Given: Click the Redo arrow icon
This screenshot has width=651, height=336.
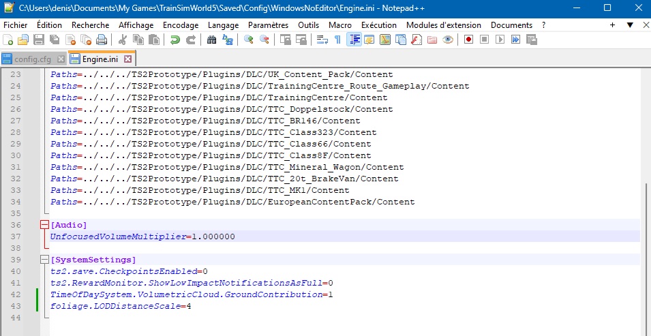Looking at the screenshot, I should [191, 40].
